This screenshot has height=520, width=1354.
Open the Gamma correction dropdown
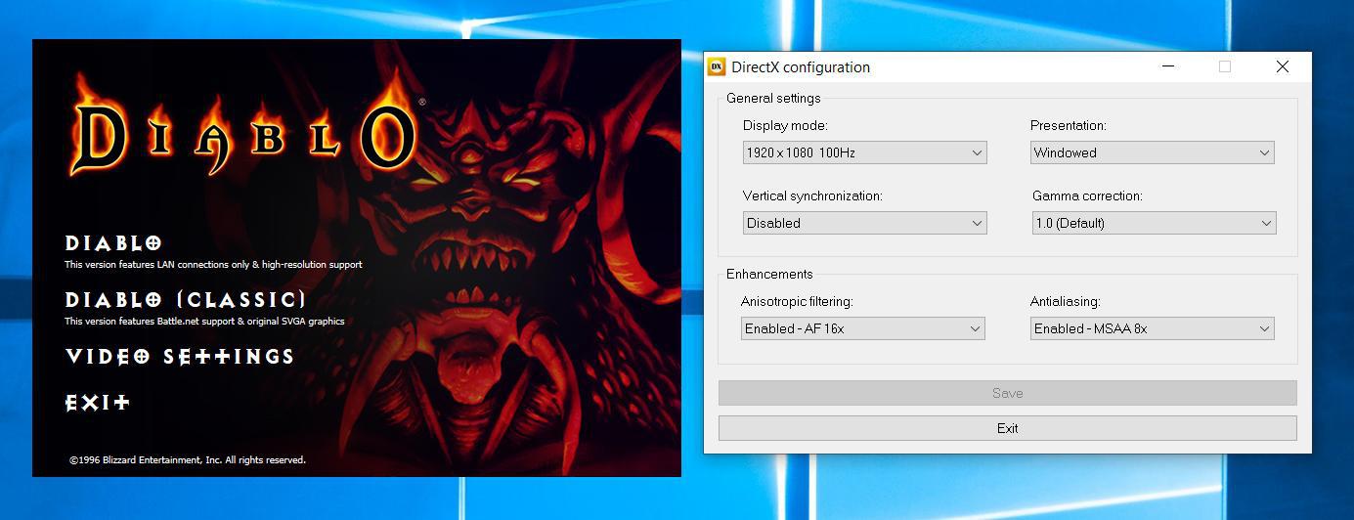pos(1154,223)
